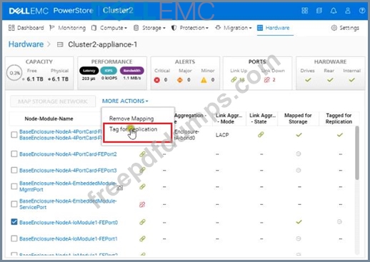Click the IOPS performance badge
The height and width of the screenshot is (262, 370).
109,71
